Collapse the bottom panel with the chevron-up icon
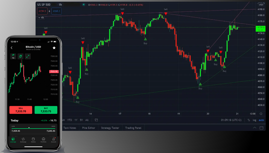Viewport: 269px width, 153px height. (255, 128)
